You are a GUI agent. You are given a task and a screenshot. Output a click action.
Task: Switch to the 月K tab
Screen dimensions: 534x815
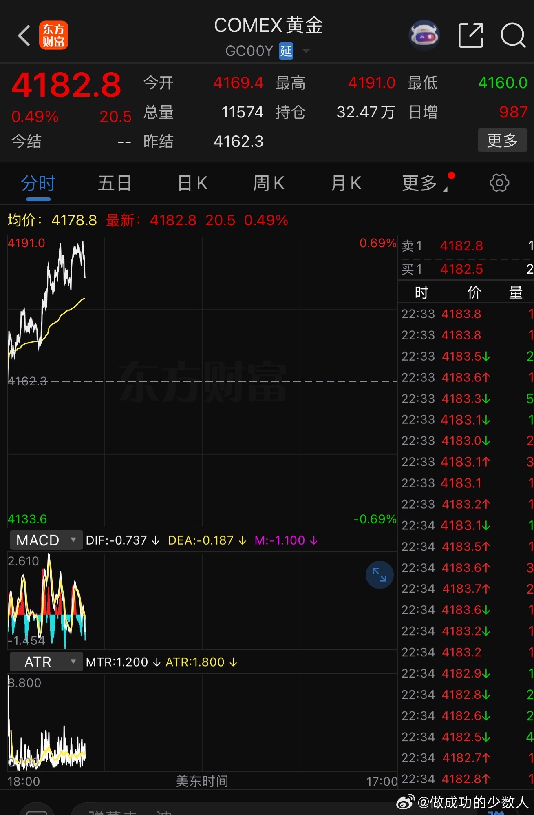[346, 183]
